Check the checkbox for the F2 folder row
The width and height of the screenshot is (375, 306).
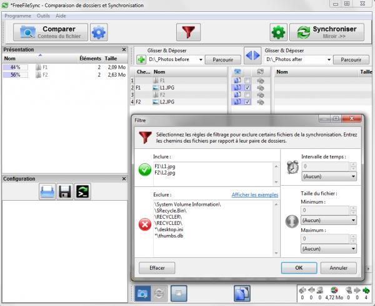coord(247,95)
